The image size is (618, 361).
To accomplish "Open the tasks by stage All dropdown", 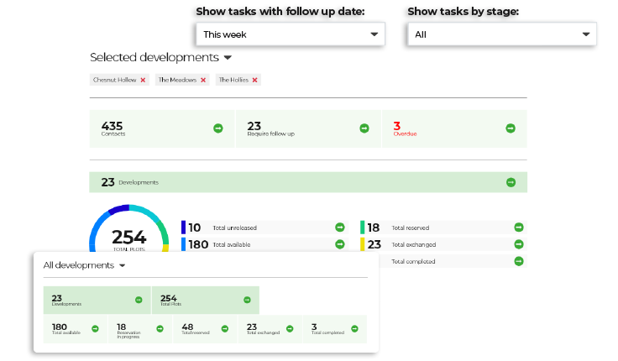I will coord(502,34).
